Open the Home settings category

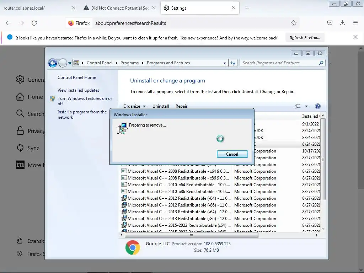click(x=30, y=97)
